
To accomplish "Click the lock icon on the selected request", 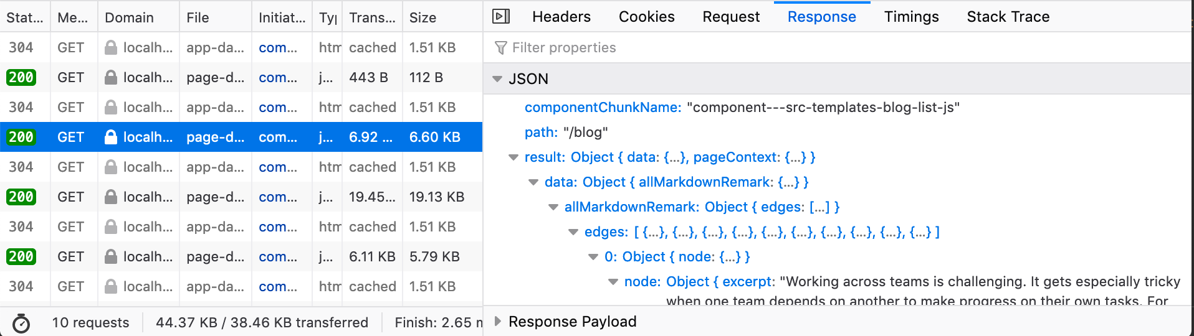I will click(x=111, y=137).
